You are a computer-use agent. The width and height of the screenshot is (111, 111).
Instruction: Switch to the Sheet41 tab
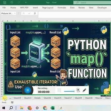[x=78, y=98]
